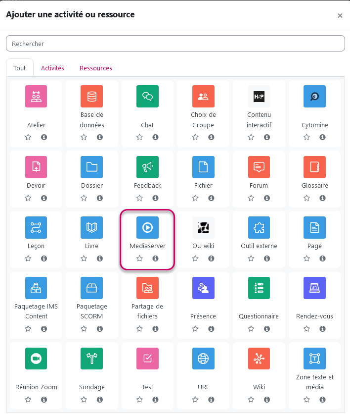Viewport: 350px width, 414px height.
Task: Open the URL resource icon
Action: pos(203,359)
